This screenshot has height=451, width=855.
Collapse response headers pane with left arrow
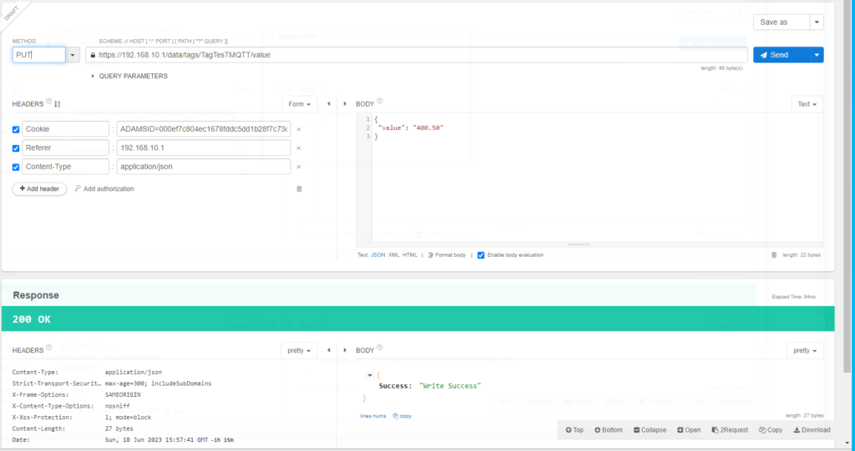point(329,350)
